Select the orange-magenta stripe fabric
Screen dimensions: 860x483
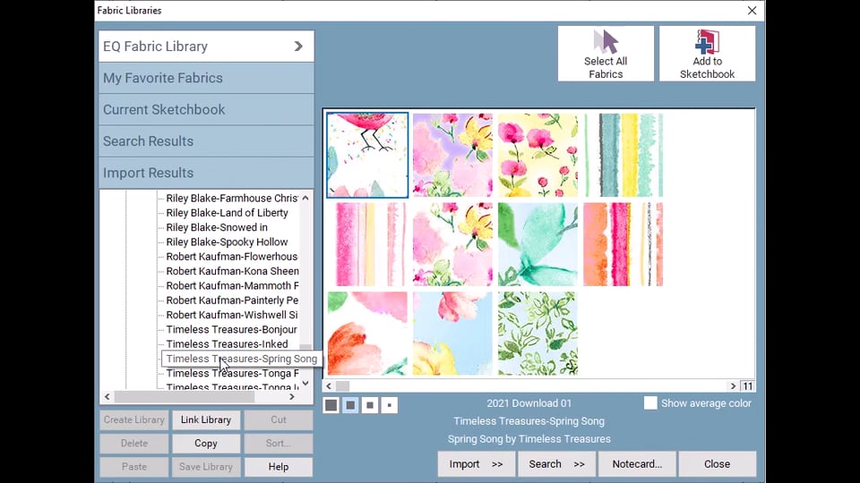click(x=623, y=244)
